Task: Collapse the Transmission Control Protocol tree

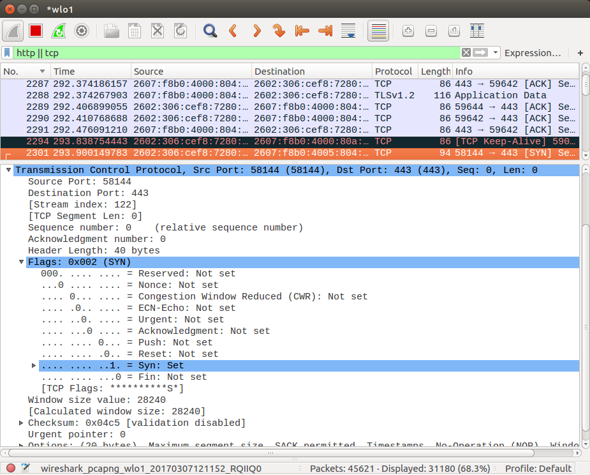Action: pyautogui.click(x=8, y=170)
